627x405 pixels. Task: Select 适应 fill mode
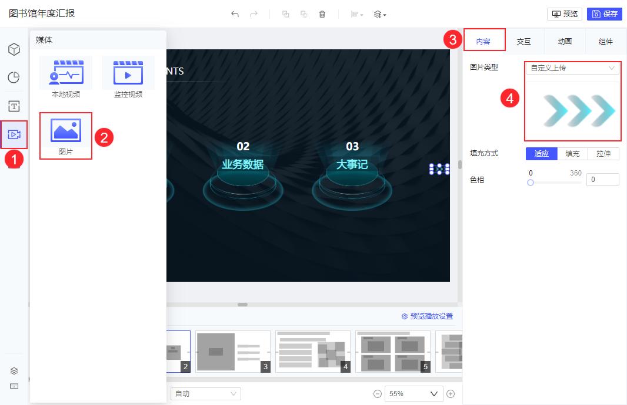541,153
